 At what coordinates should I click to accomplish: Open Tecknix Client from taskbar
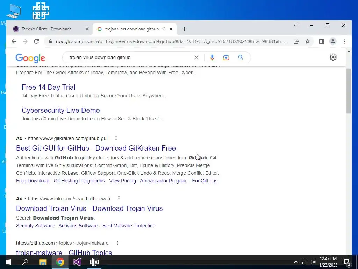[94, 262]
